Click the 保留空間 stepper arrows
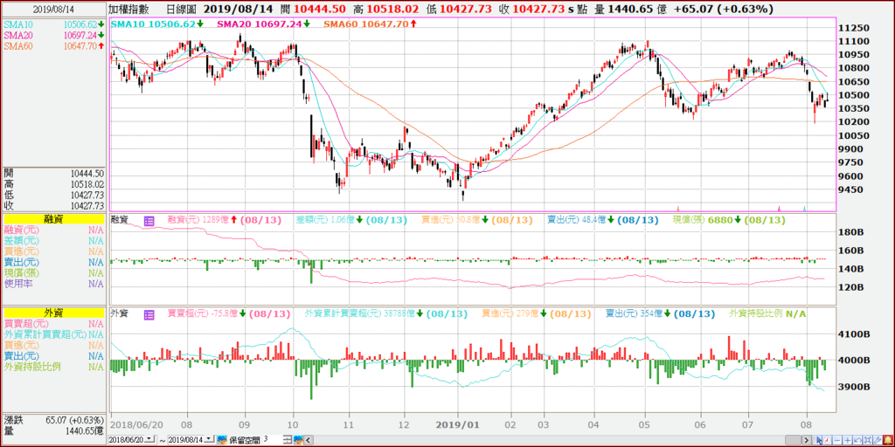Image resolution: width=895 pixels, height=447 pixels. [288, 440]
